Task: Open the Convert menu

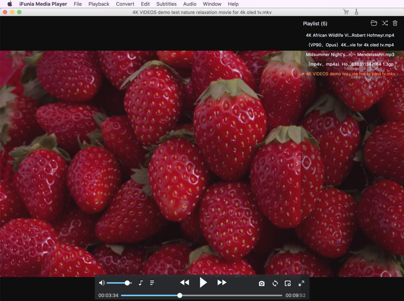Action: tap(125, 4)
